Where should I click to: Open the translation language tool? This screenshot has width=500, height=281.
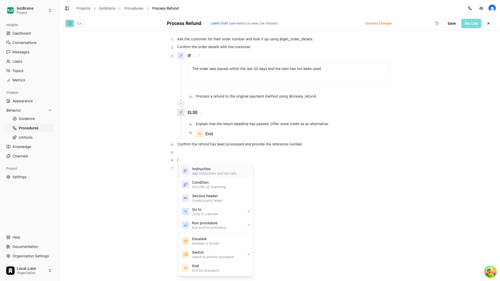(470, 8)
